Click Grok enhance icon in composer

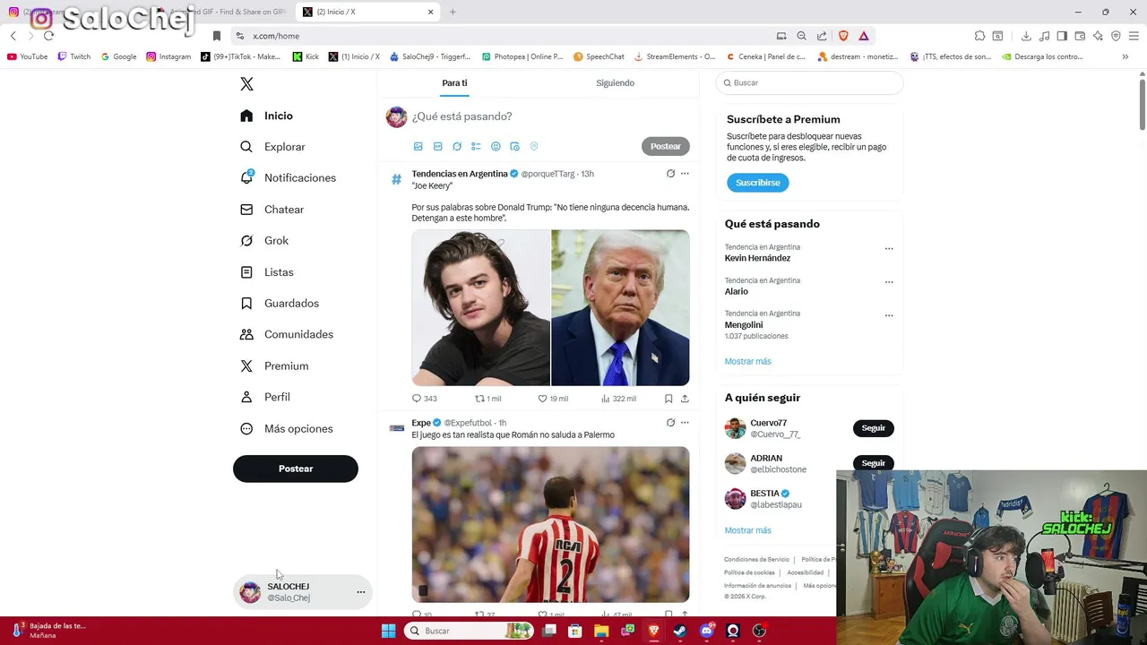coord(457,146)
